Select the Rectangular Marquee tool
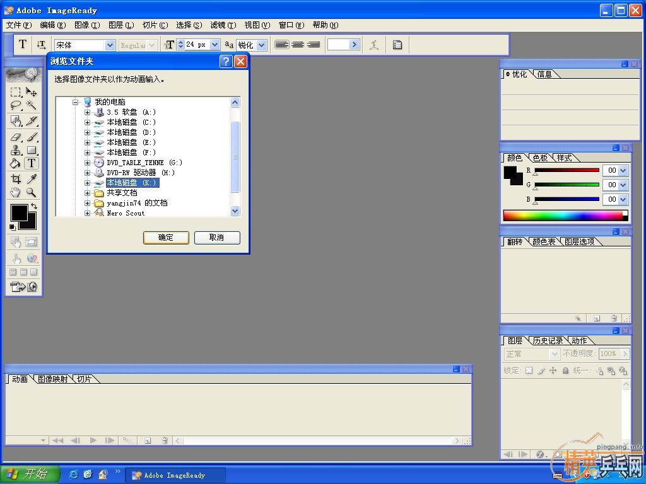This screenshot has height=484, width=646. 16,92
